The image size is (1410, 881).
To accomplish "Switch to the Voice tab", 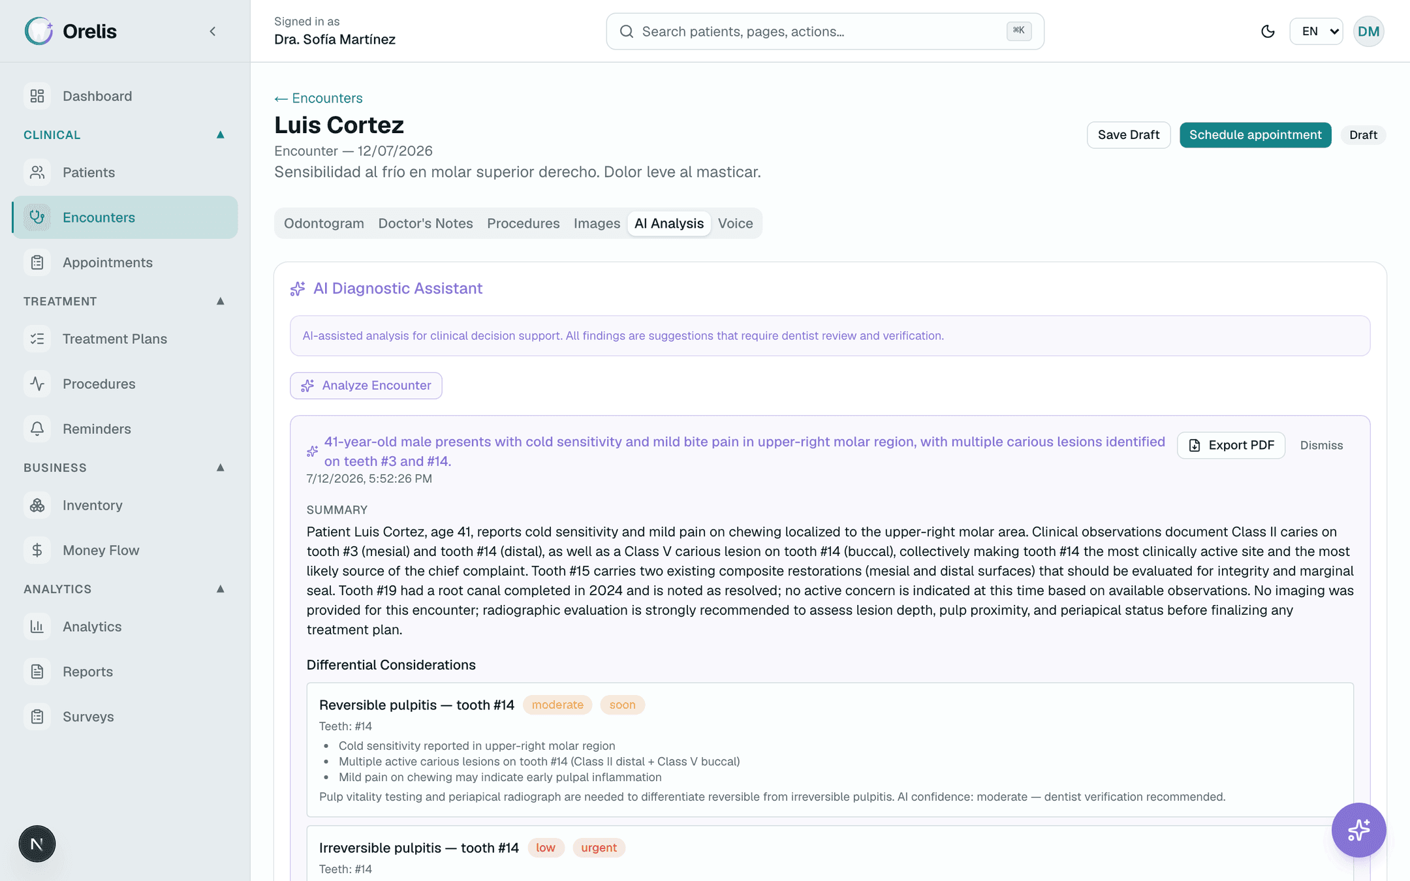I will point(736,223).
